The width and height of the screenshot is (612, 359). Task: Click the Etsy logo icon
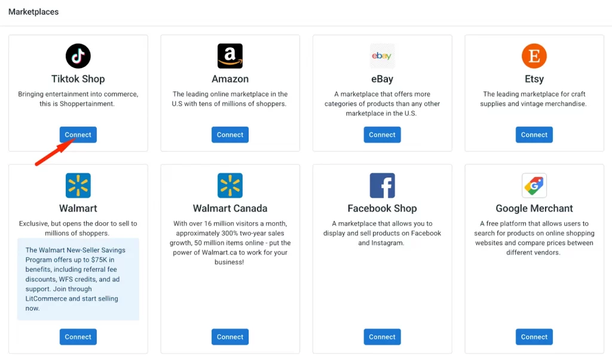534,56
